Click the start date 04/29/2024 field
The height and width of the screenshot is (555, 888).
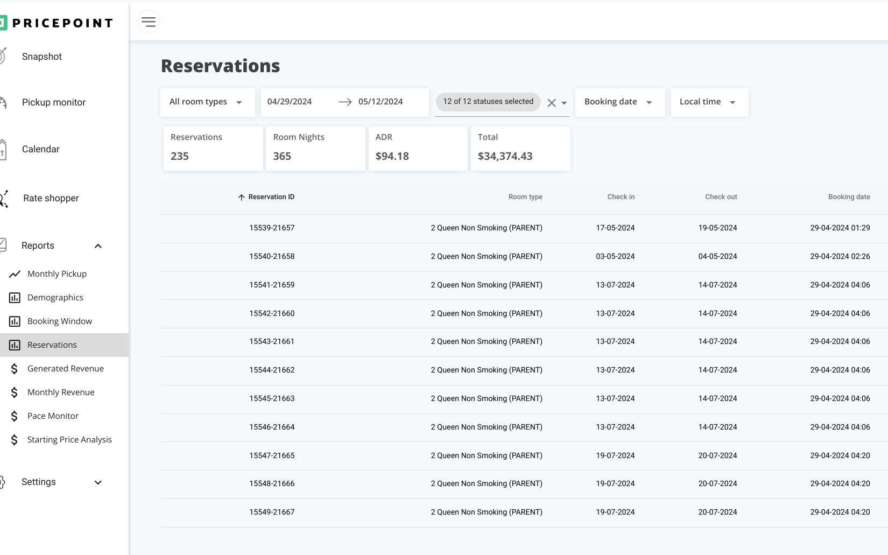290,102
